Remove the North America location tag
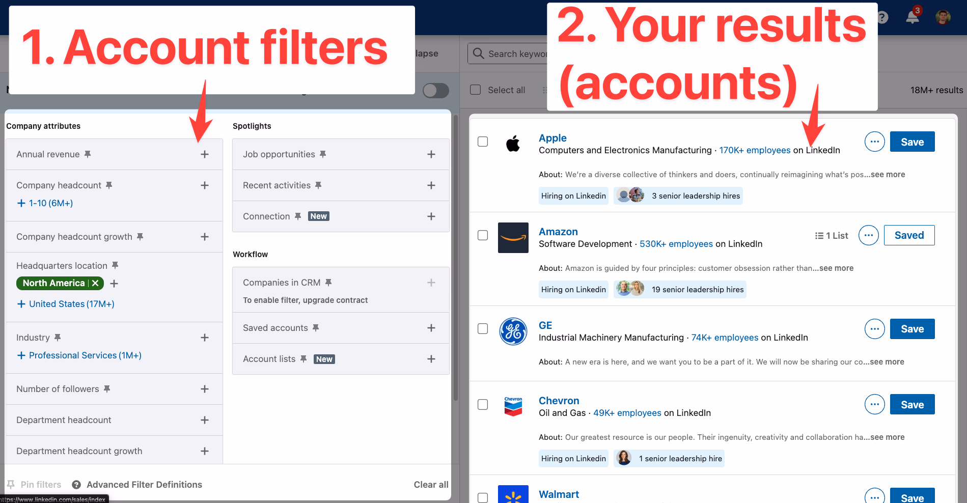This screenshot has width=967, height=503. click(95, 283)
